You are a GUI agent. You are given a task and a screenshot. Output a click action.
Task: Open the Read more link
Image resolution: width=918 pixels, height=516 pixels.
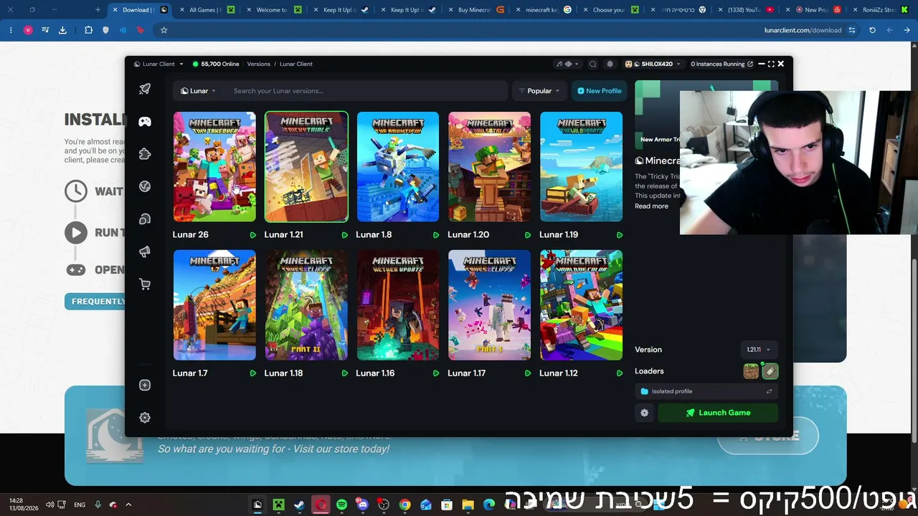651,206
